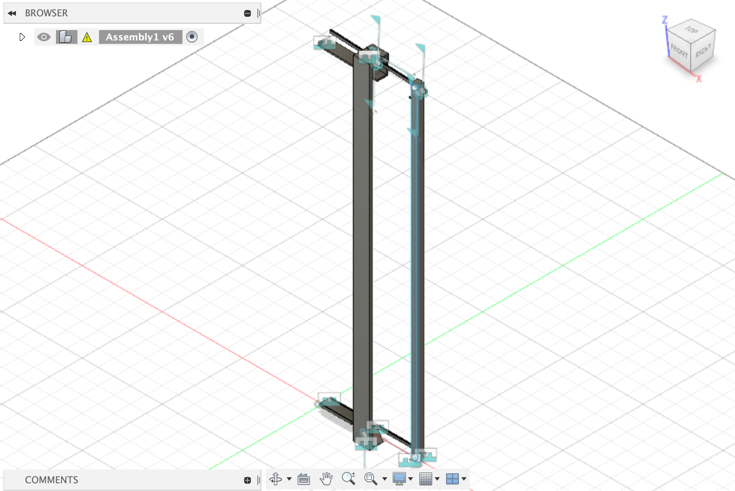Activate Assembly1 v6 radio button
735x491 pixels.
(x=192, y=37)
